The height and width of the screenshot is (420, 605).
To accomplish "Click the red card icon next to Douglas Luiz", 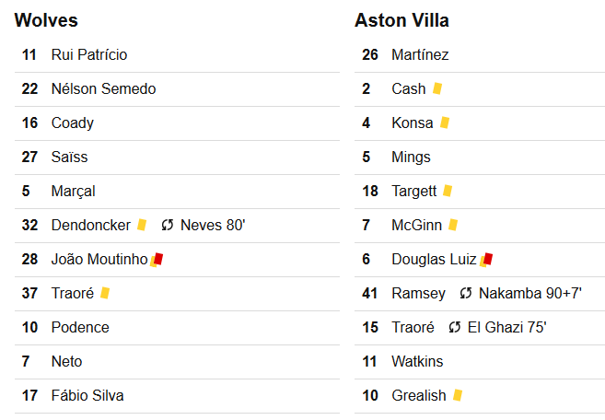I will pos(486,260).
